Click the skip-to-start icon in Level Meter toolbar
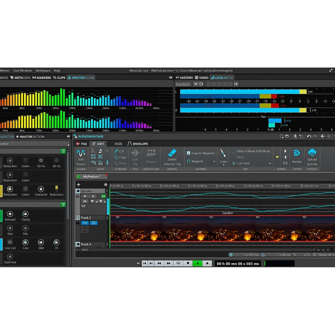 tap(236, 84)
